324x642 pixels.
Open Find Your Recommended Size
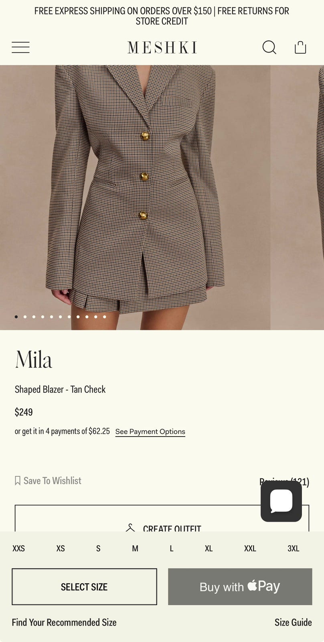click(64, 622)
